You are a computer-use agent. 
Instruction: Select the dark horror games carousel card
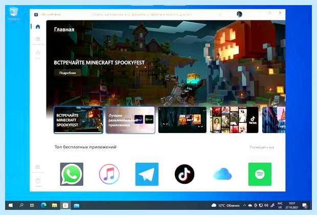(183, 120)
